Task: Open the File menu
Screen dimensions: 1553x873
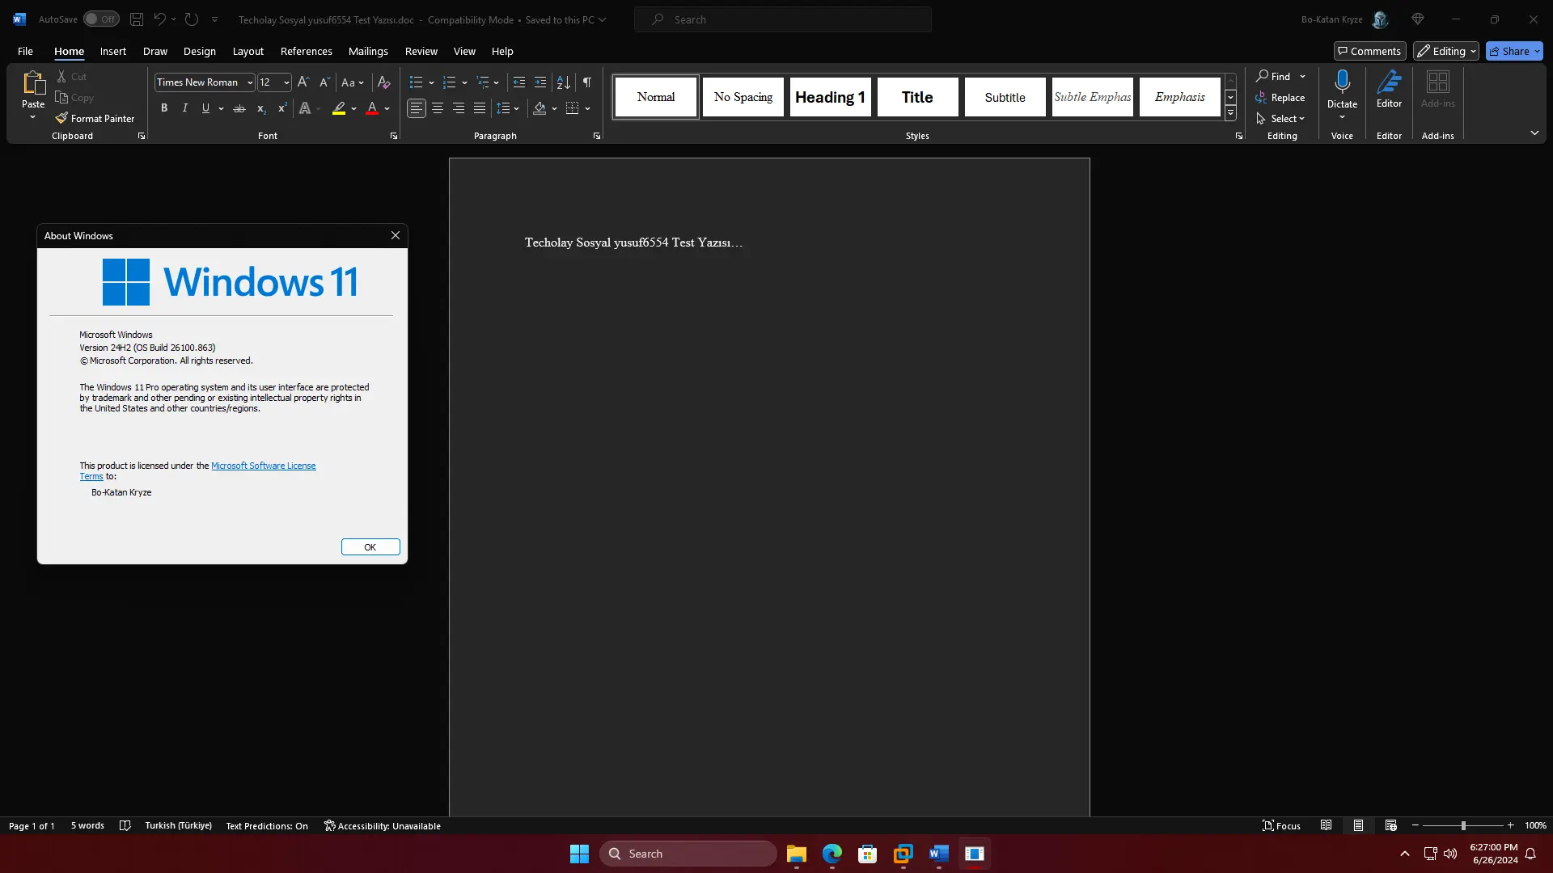Action: [x=25, y=51]
